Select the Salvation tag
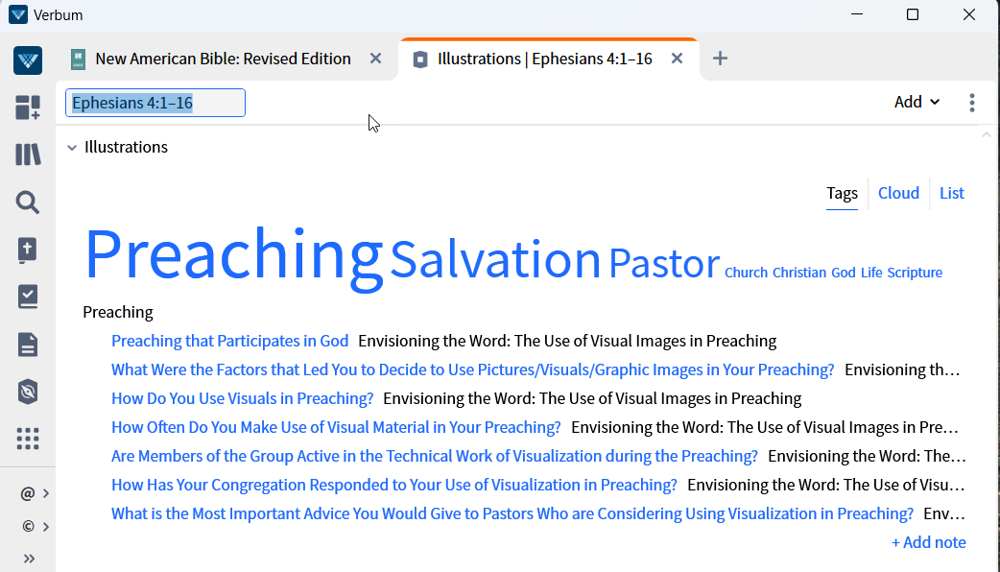 pyautogui.click(x=495, y=259)
